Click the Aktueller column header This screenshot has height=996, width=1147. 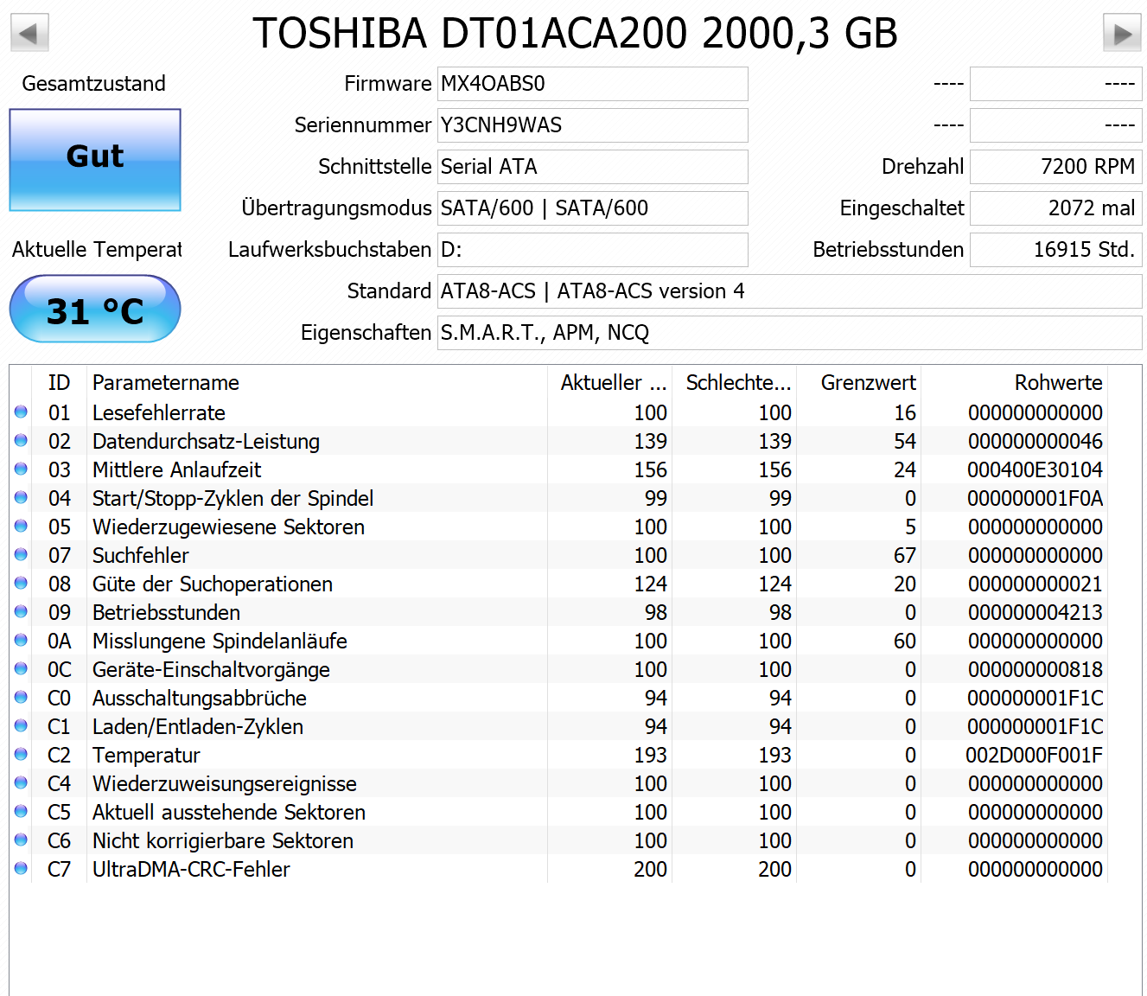coord(609,383)
